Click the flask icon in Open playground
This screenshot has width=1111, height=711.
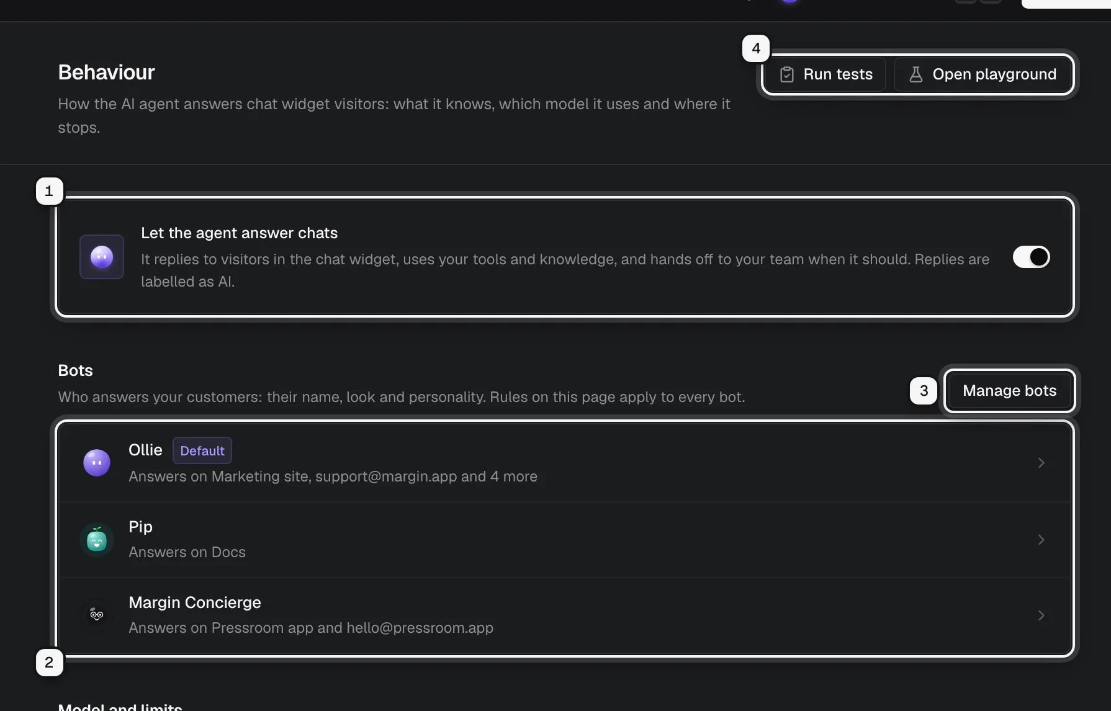coord(915,74)
